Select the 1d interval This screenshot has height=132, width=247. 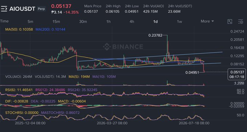point(155,21)
